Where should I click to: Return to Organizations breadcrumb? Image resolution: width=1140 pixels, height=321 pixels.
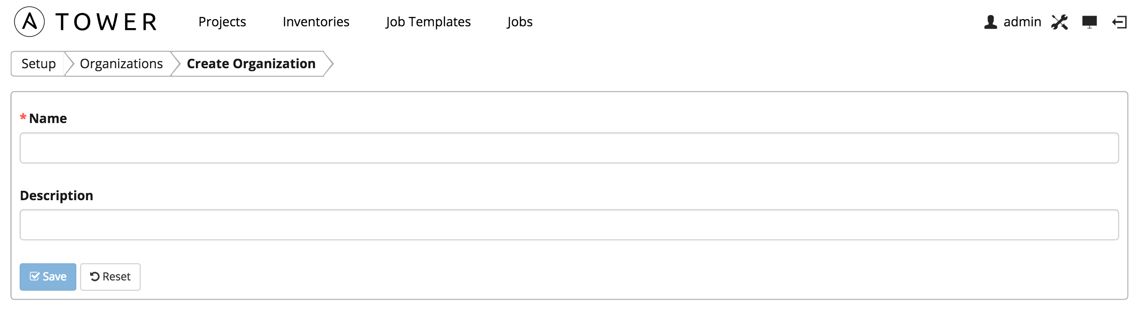coord(121,64)
